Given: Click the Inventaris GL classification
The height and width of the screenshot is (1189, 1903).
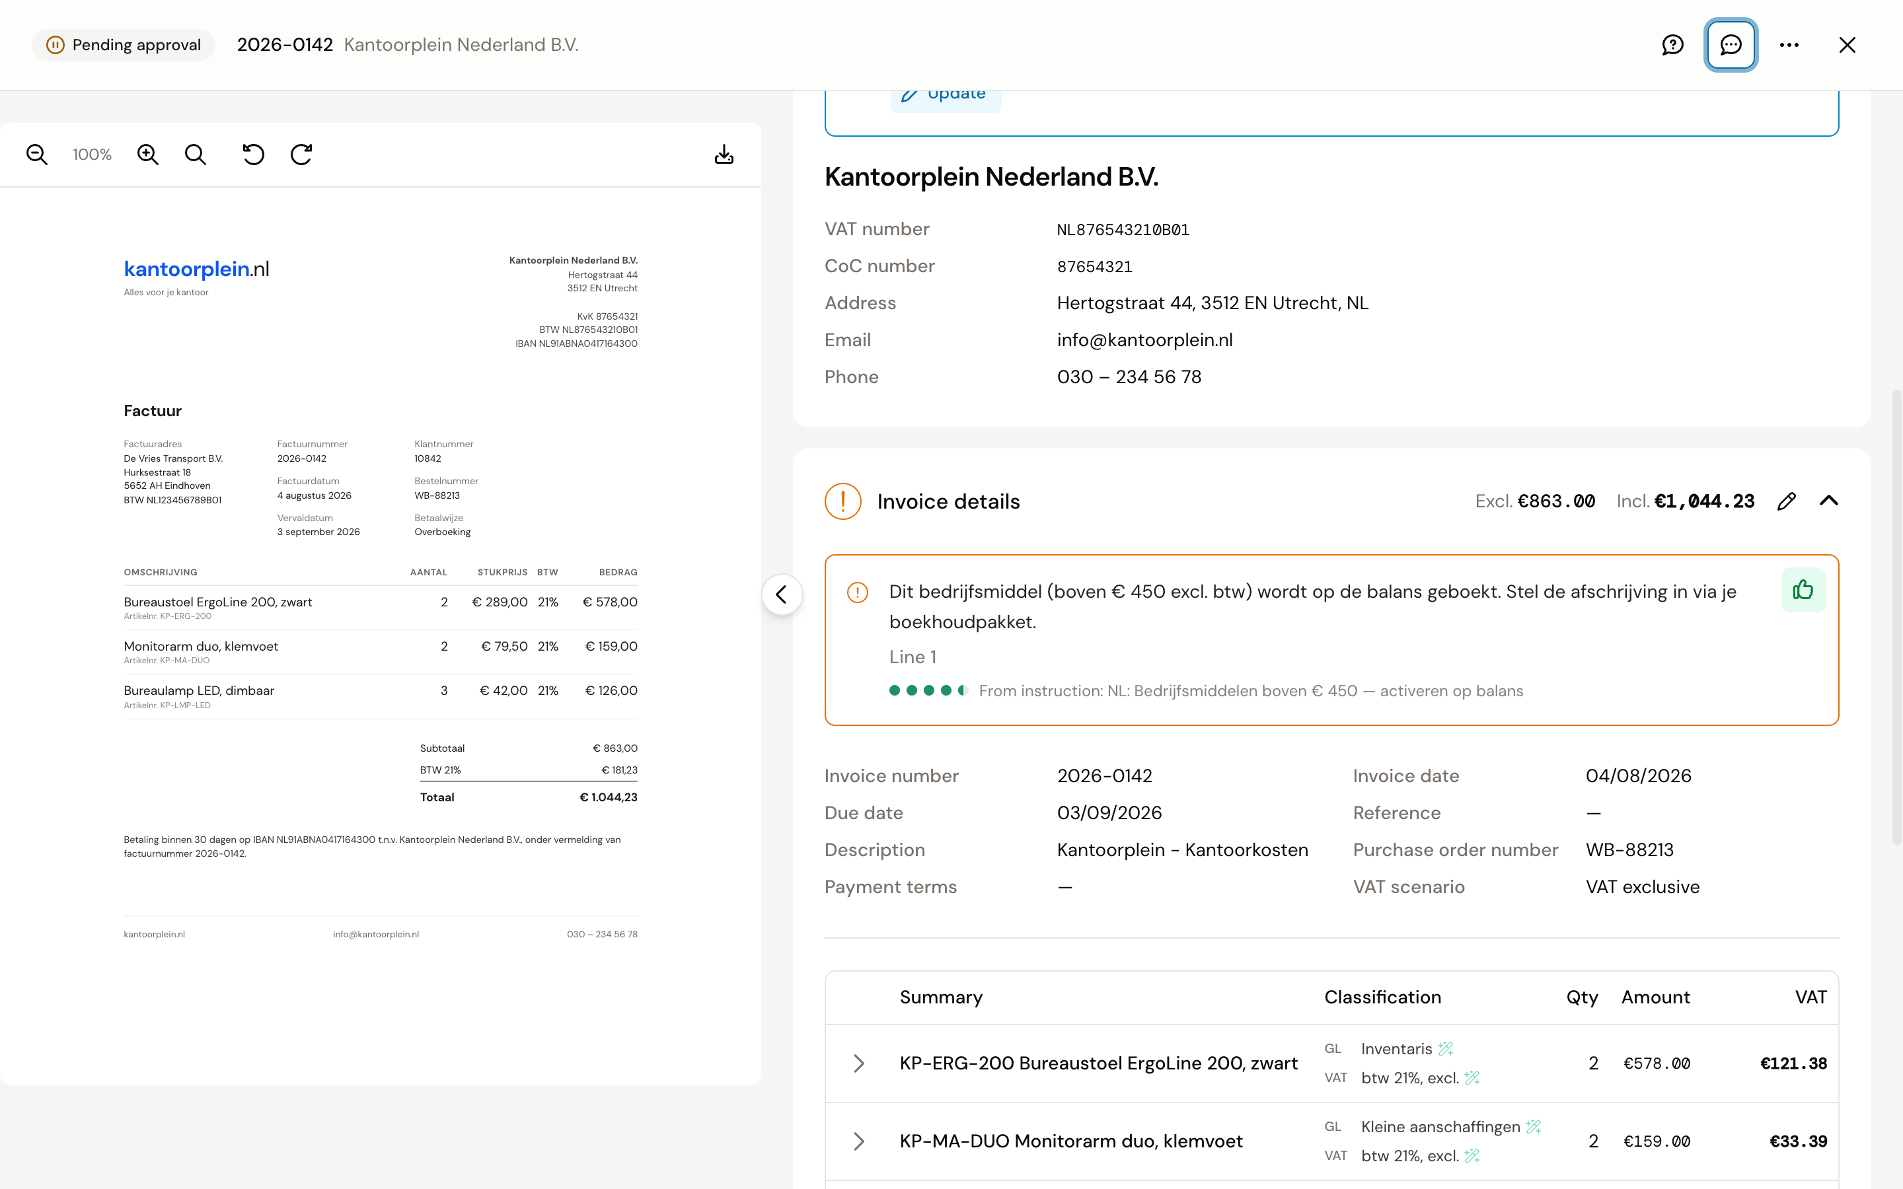Looking at the screenshot, I should click(1396, 1048).
